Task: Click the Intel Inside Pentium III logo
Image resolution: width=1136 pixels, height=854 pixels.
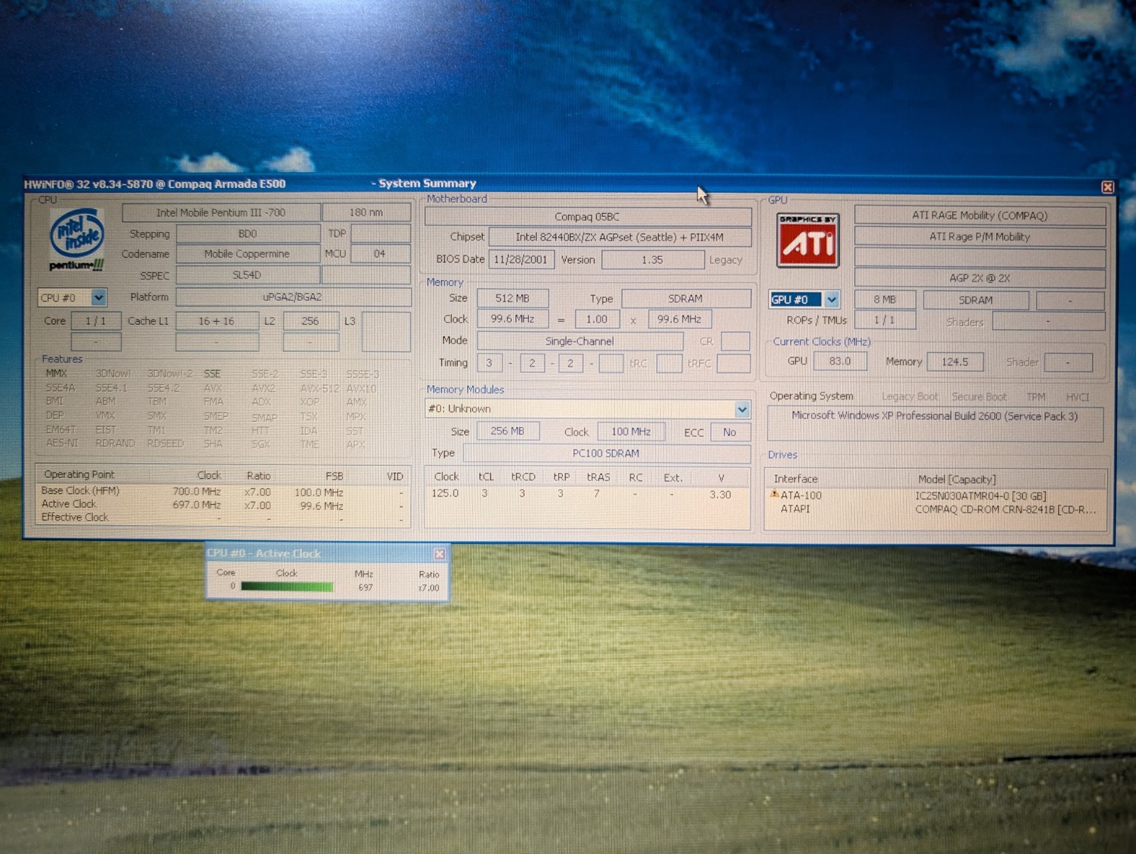Action: [x=77, y=241]
